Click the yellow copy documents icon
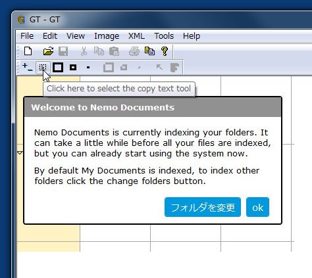Viewport: 312px width, 278px height. (149, 51)
